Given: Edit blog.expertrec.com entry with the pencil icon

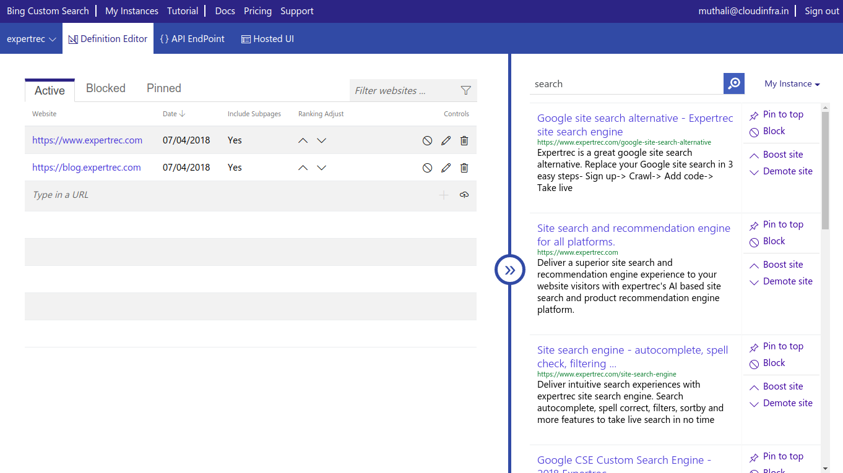Looking at the screenshot, I should [x=446, y=167].
